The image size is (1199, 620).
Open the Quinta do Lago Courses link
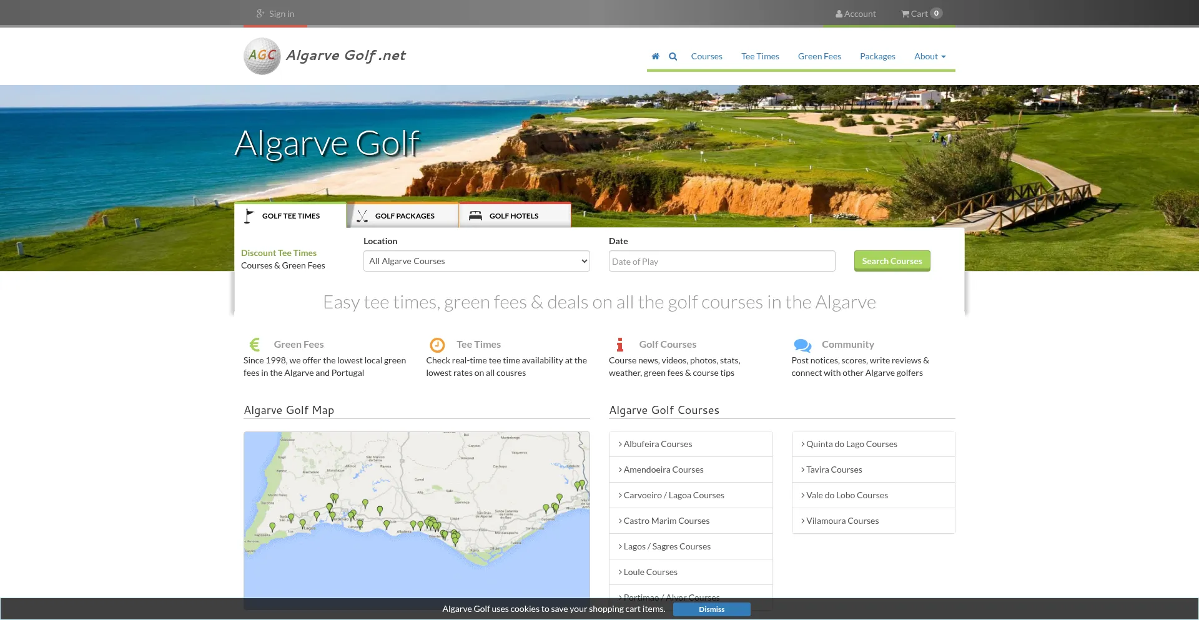pos(851,444)
